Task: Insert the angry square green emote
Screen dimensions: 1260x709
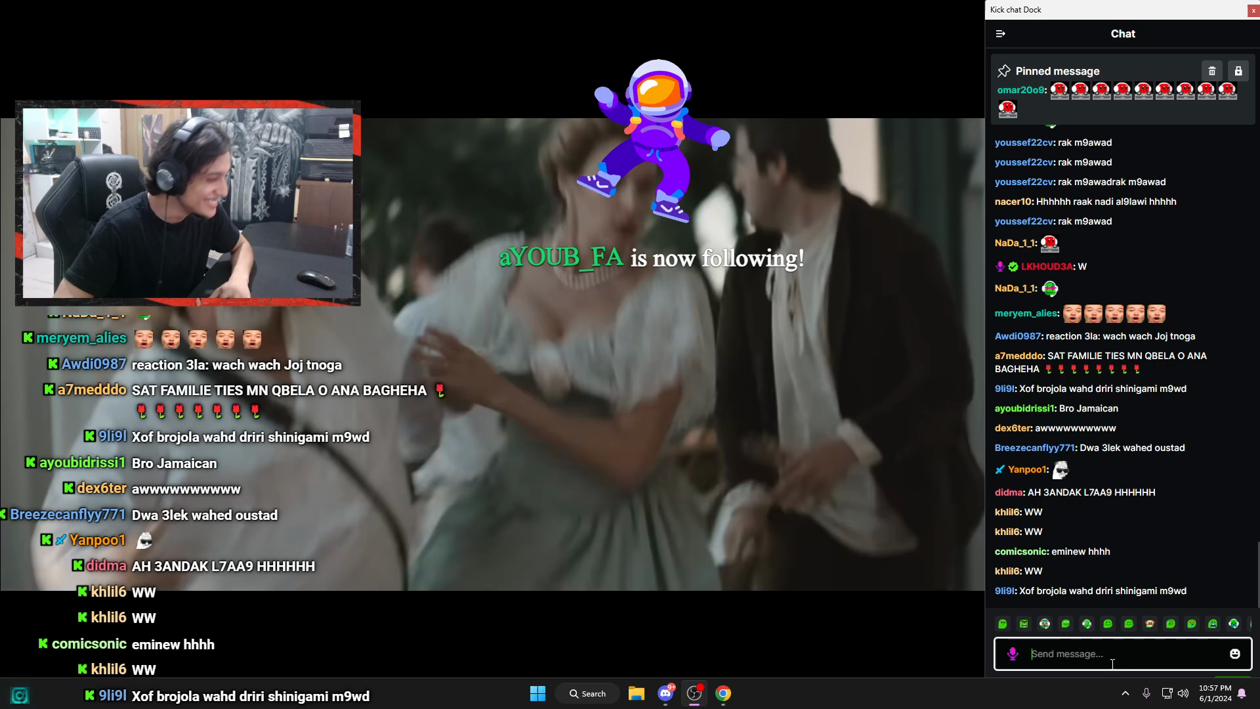Action: [1024, 624]
